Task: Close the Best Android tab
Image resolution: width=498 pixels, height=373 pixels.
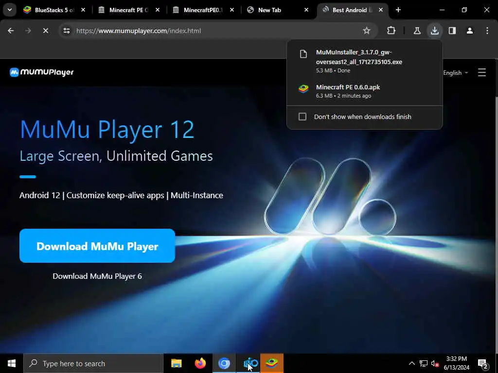Action: coord(381,10)
